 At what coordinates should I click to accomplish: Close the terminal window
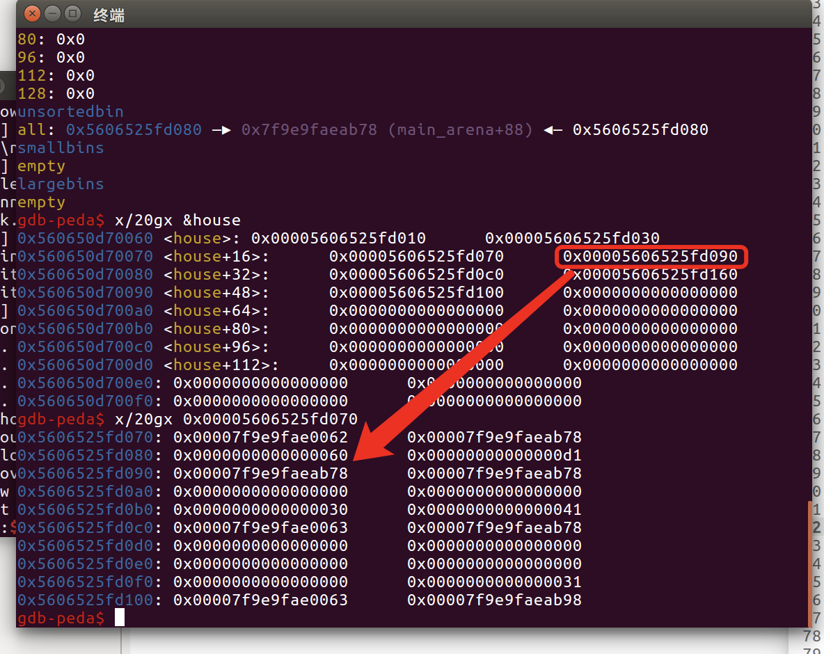click(32, 14)
